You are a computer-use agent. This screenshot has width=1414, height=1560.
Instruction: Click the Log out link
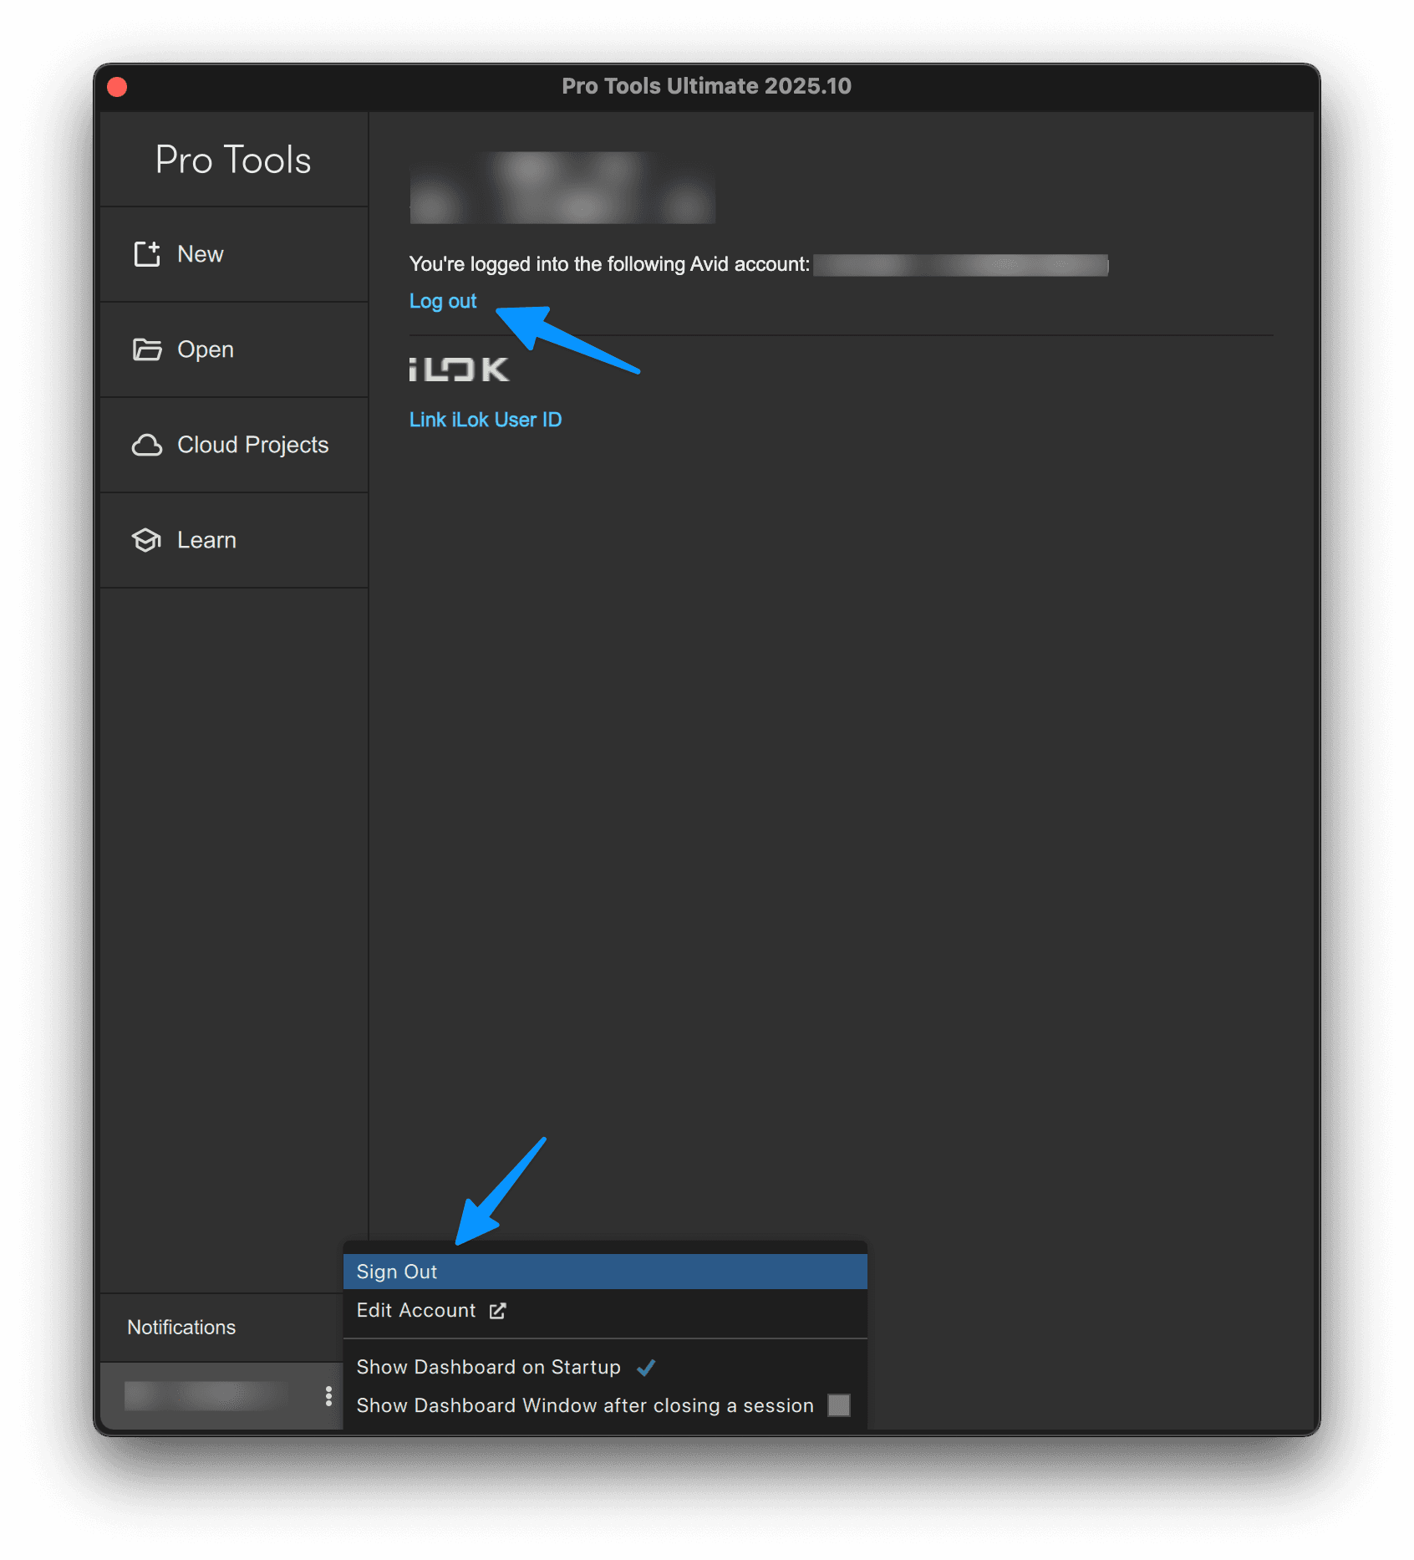coord(443,301)
